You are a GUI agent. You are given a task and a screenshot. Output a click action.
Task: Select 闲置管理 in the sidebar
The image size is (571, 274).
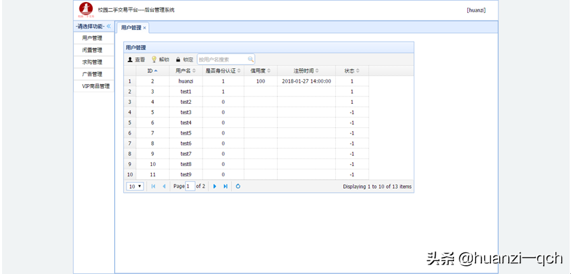[94, 50]
